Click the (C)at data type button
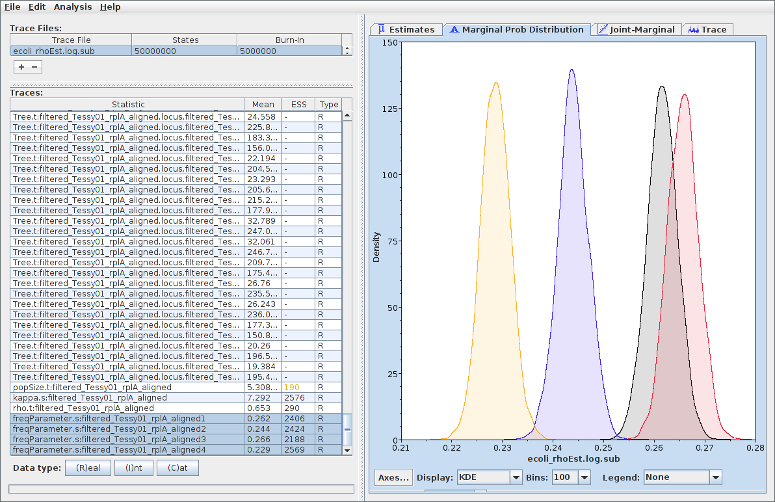The image size is (775, 502). point(177,468)
